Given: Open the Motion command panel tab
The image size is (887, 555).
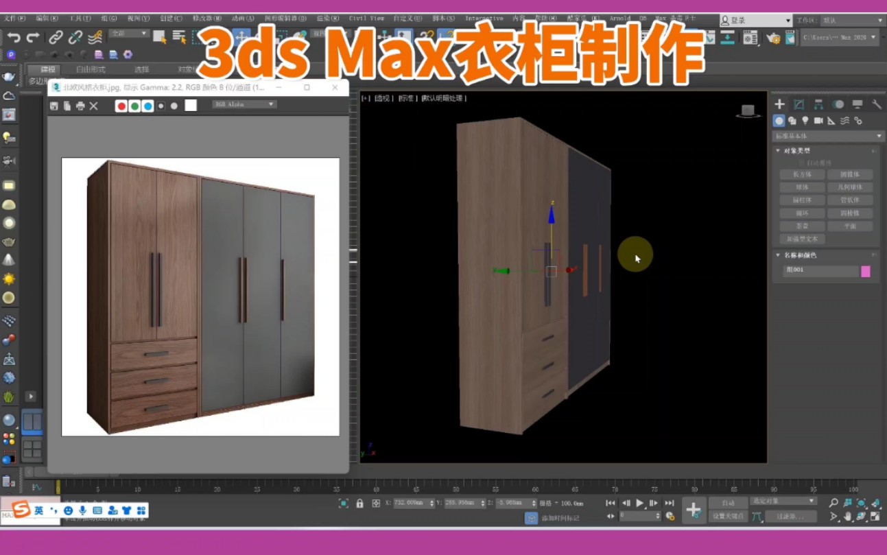Looking at the screenshot, I should tap(838, 104).
